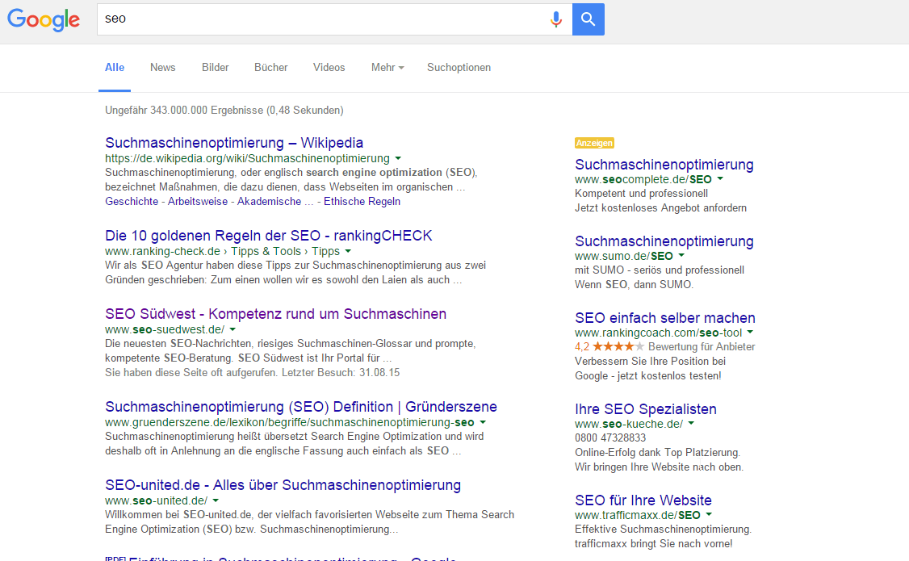Expand dropdown arrow next to seocomplete.de URL
This screenshot has height=561, width=909.
tap(720, 179)
